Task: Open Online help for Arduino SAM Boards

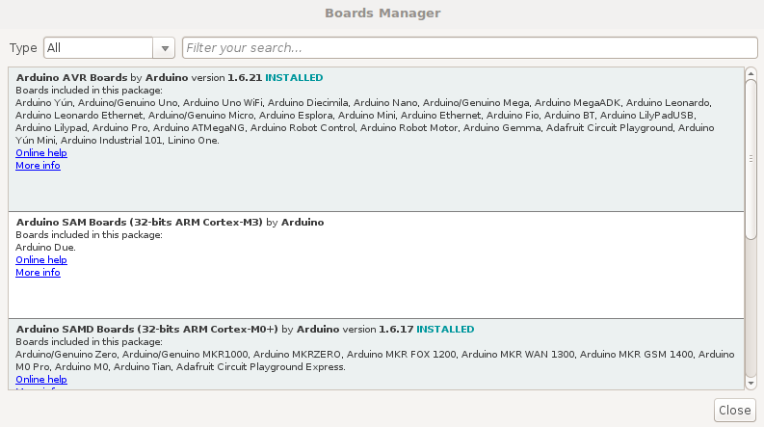Action: (x=41, y=260)
